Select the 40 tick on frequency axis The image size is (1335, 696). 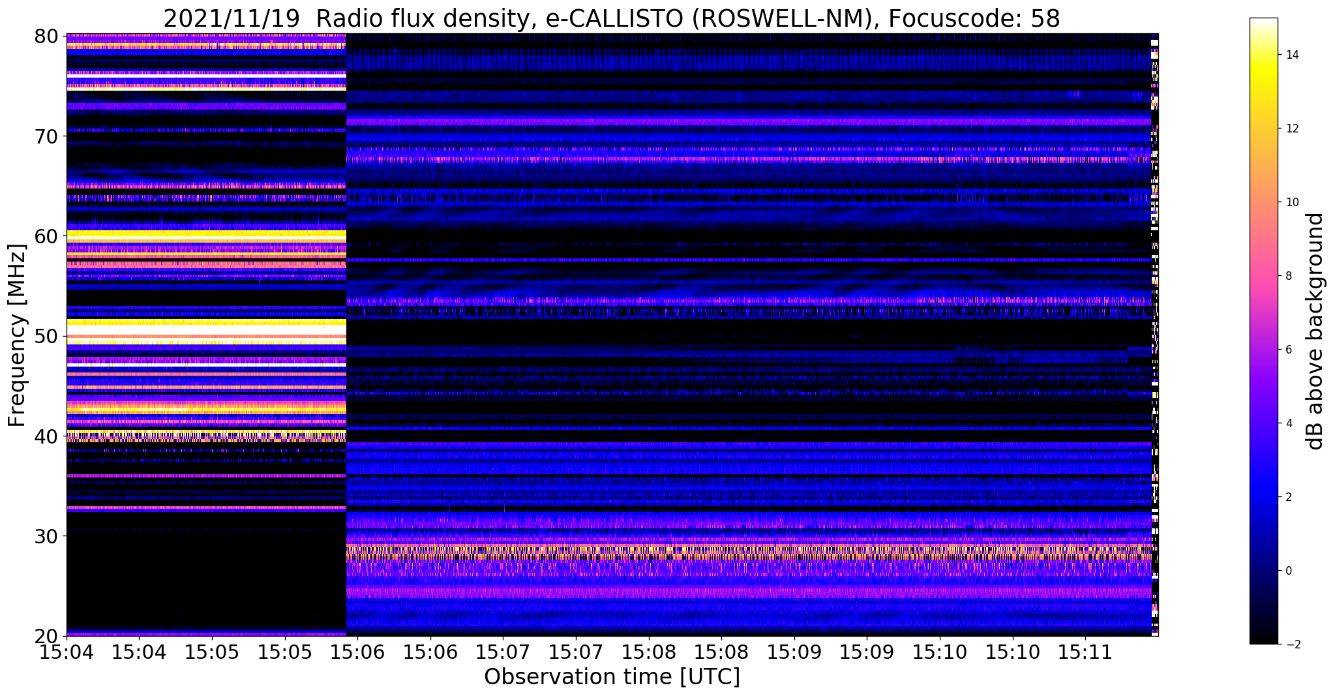click(x=46, y=436)
